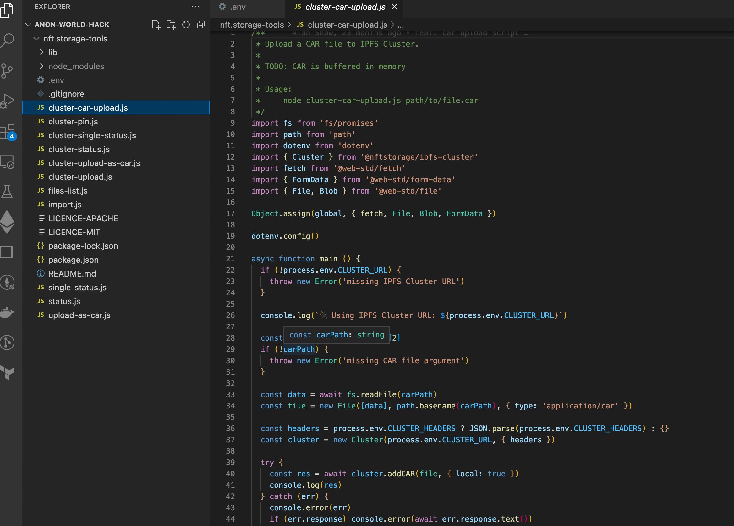The height and width of the screenshot is (526, 734).
Task: Click 'missing CAR file argument' string
Action: [403, 361]
